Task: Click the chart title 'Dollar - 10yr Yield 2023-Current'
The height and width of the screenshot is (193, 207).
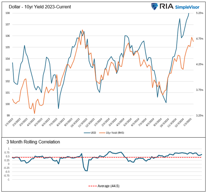Action: click(x=40, y=7)
